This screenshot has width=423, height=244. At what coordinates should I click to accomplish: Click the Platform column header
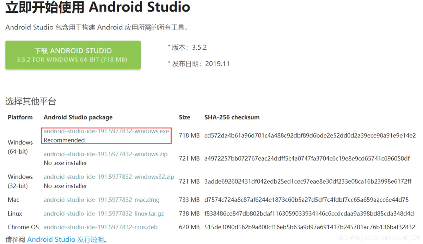click(20, 117)
